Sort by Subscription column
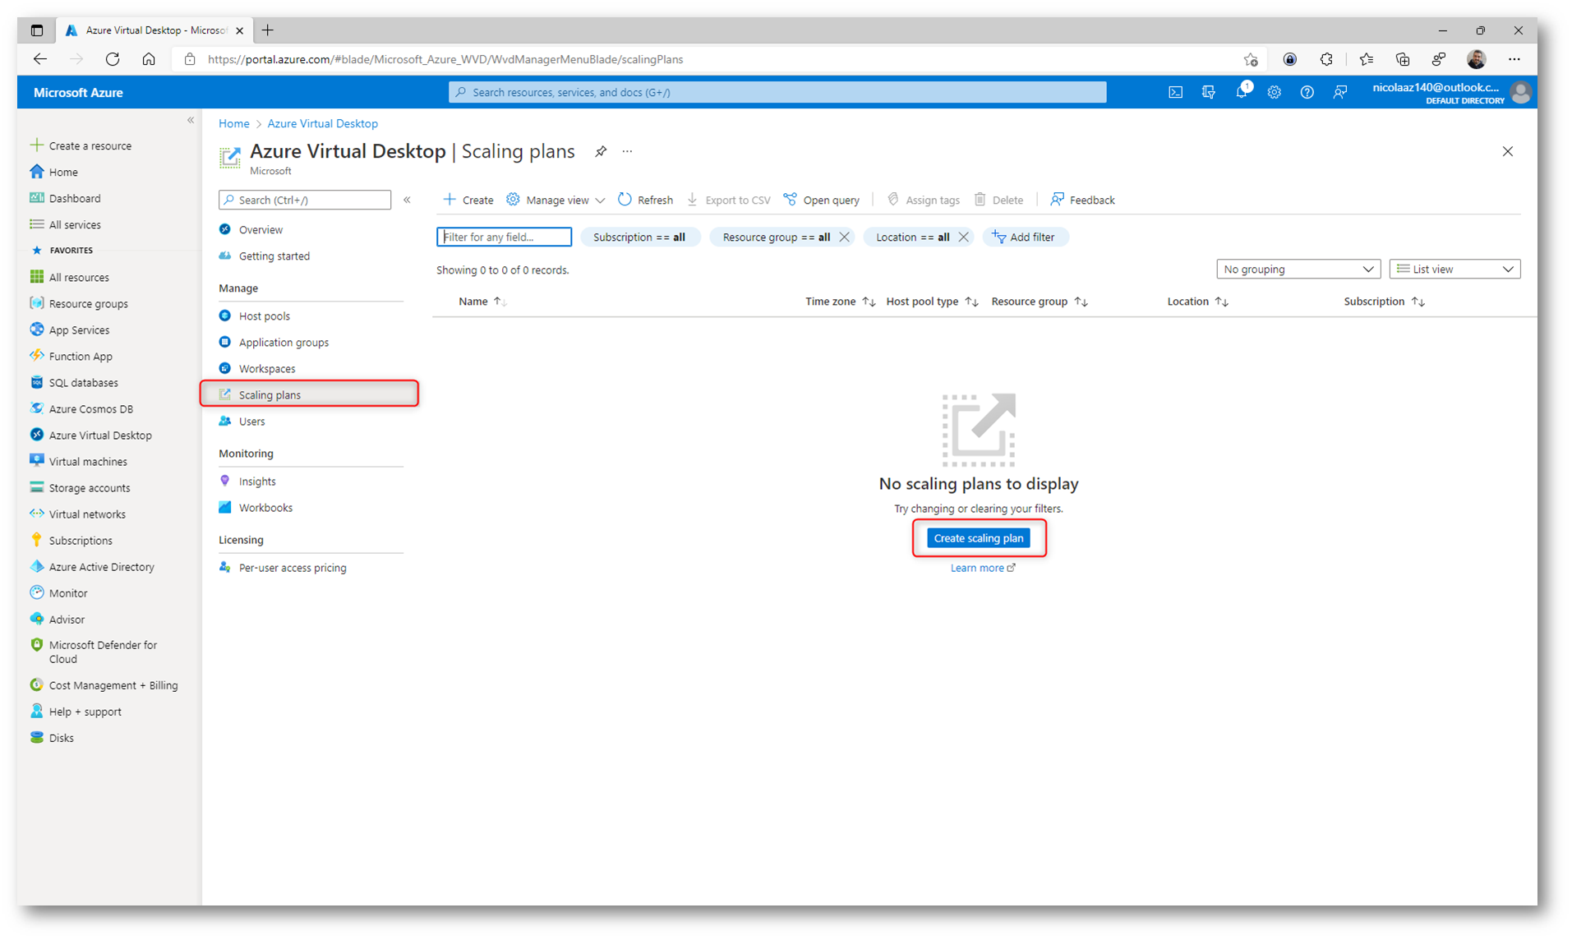The height and width of the screenshot is (940, 1572). coord(1384,302)
